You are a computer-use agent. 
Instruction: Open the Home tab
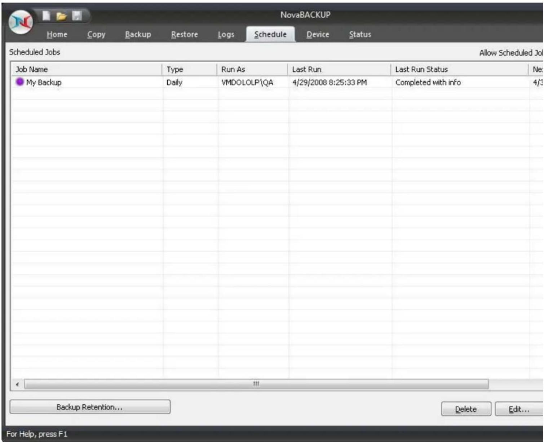pos(57,34)
